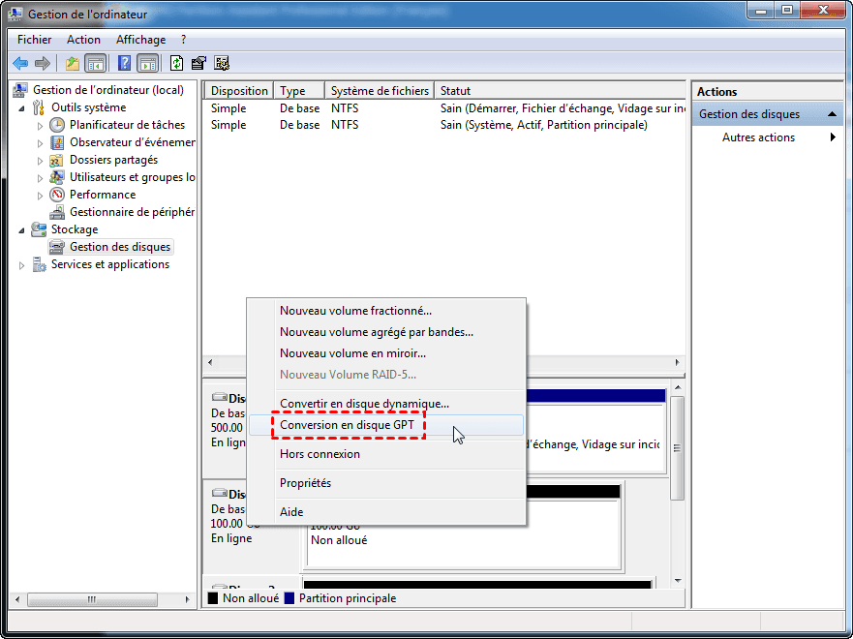The width and height of the screenshot is (853, 639).
Task: Click the Refresh toolbar icon
Action: pos(176,64)
